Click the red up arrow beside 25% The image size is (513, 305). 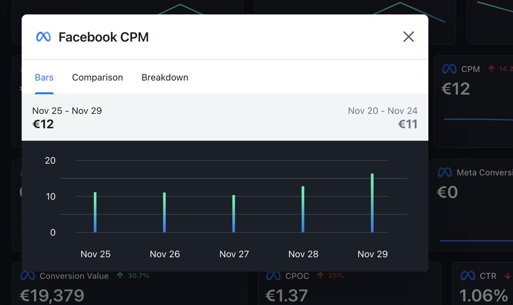click(321, 276)
